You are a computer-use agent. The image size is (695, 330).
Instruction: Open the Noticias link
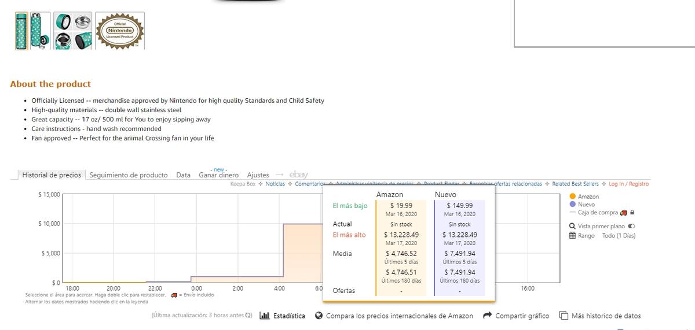[x=275, y=184]
